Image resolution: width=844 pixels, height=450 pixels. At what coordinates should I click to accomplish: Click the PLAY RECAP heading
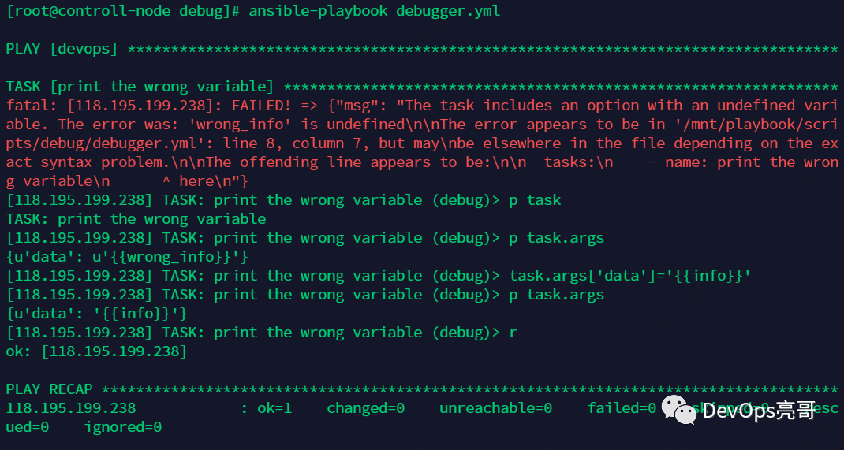click(x=49, y=389)
